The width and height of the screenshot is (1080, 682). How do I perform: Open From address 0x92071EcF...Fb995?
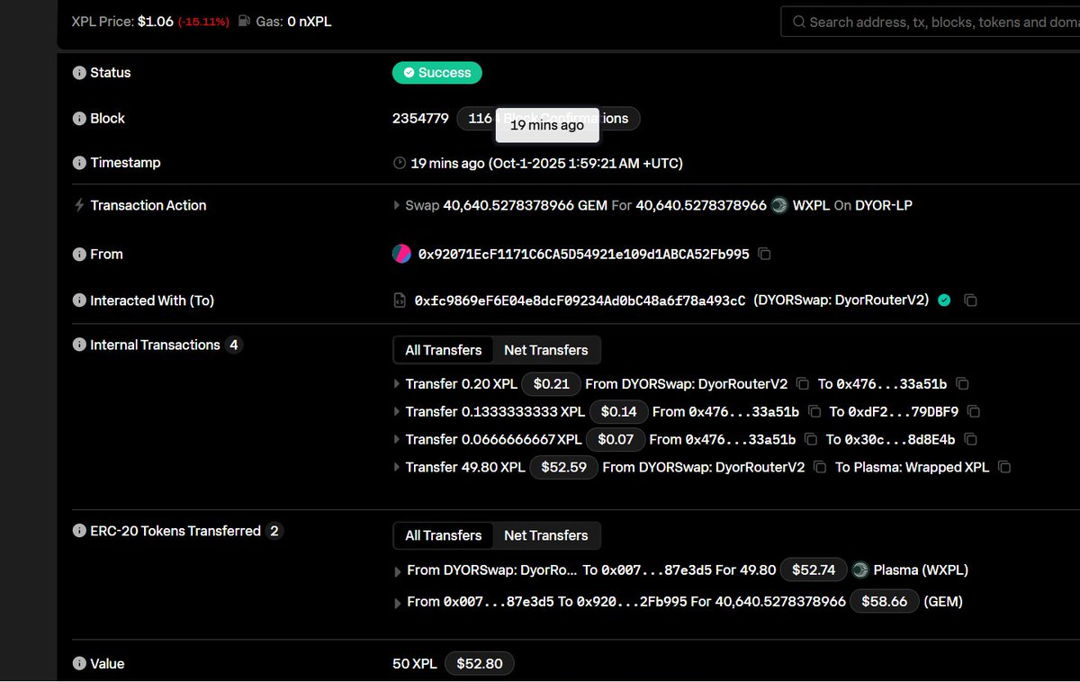(584, 255)
